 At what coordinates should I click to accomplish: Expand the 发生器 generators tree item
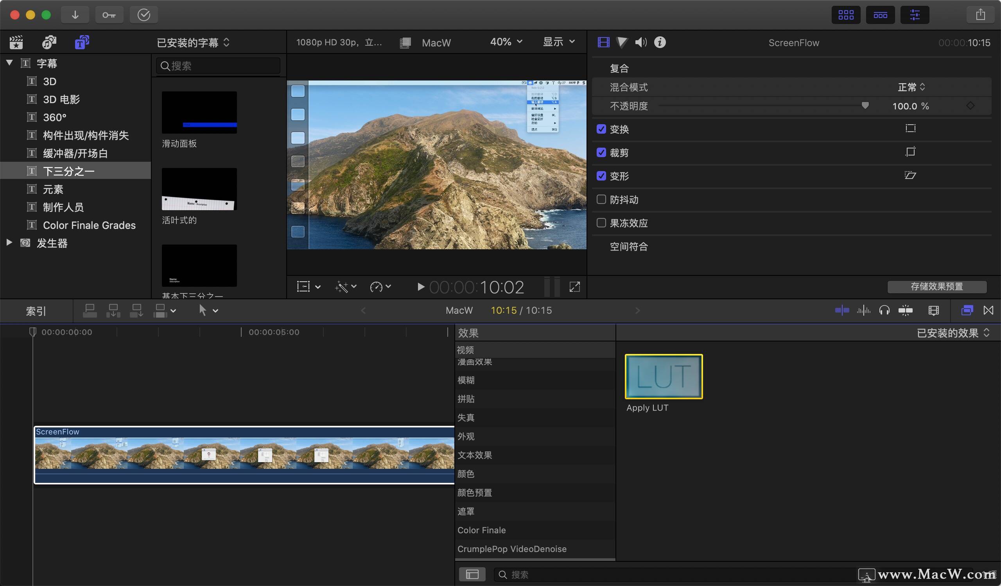pos(9,243)
